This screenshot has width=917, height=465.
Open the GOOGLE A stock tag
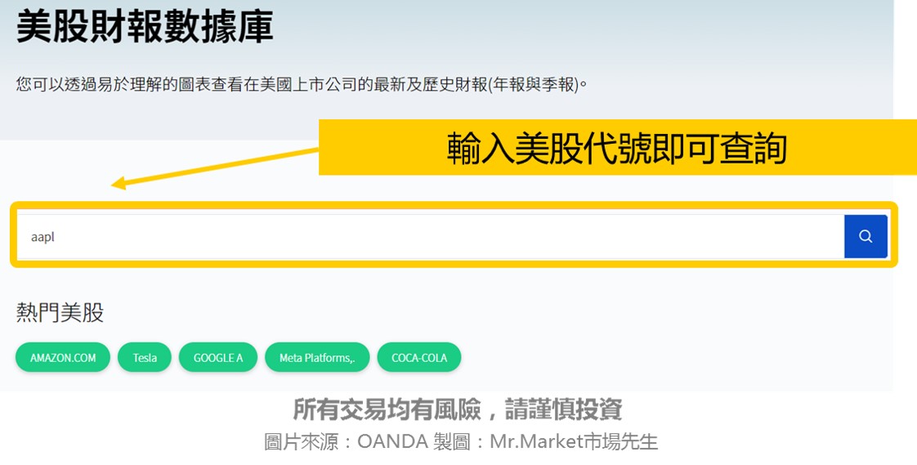click(218, 357)
